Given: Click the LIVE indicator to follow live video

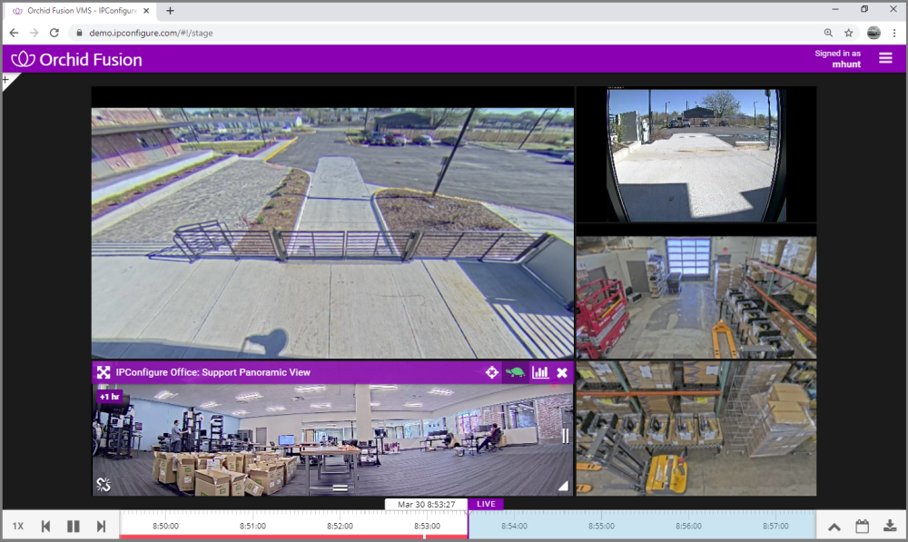Looking at the screenshot, I should tap(486, 504).
